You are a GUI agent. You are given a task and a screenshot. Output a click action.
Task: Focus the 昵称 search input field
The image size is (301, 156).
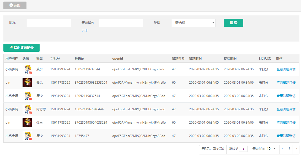pos(49,23)
